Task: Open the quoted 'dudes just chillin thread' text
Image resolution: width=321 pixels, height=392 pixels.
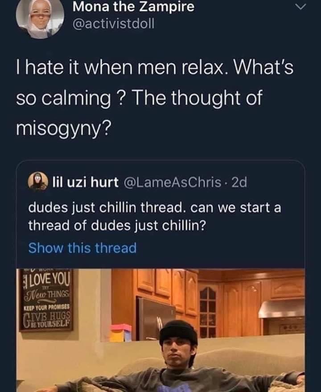Action: pyautogui.click(x=155, y=216)
